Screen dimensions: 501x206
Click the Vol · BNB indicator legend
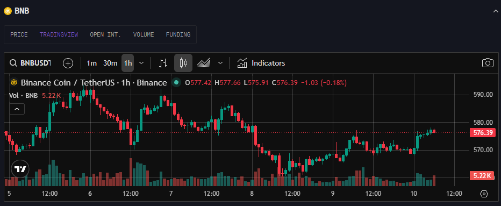pyautogui.click(x=35, y=95)
